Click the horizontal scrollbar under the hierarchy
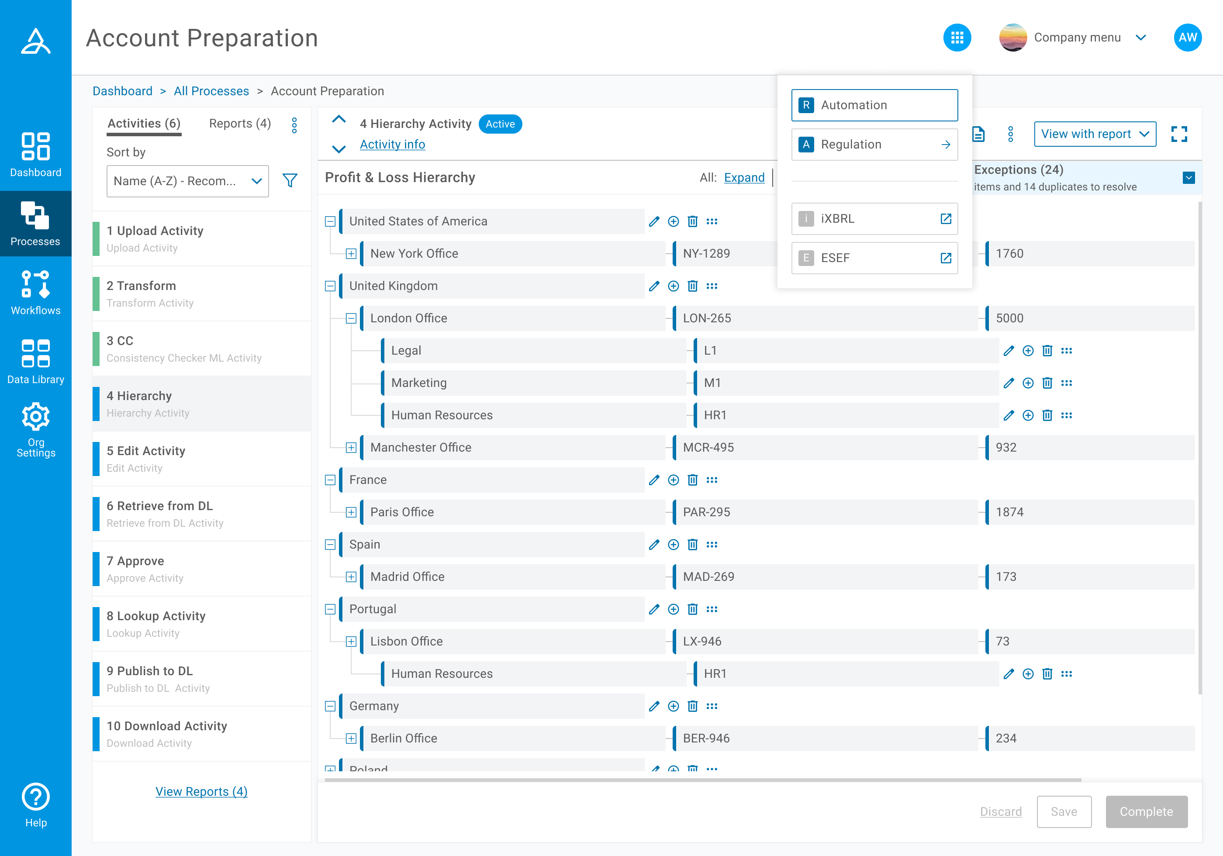 [703, 780]
